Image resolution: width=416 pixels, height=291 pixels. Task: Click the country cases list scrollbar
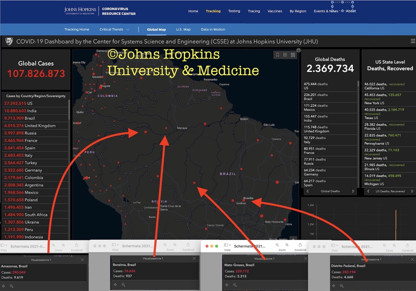click(x=69, y=111)
